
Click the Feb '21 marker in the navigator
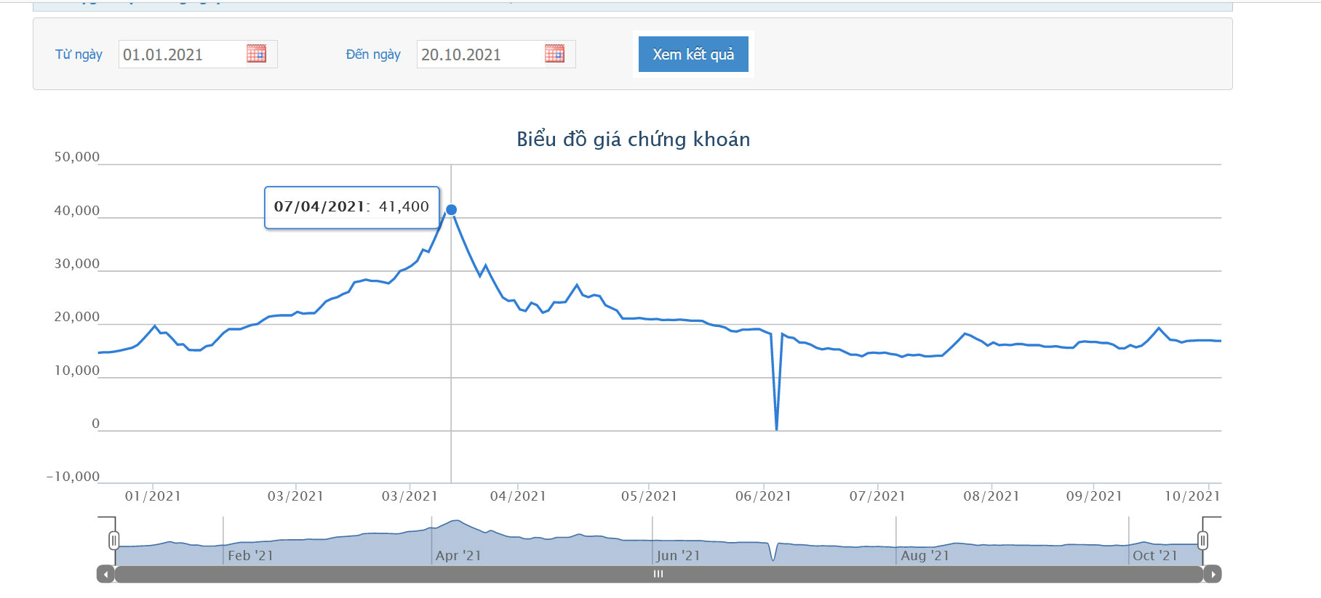pyautogui.click(x=250, y=555)
